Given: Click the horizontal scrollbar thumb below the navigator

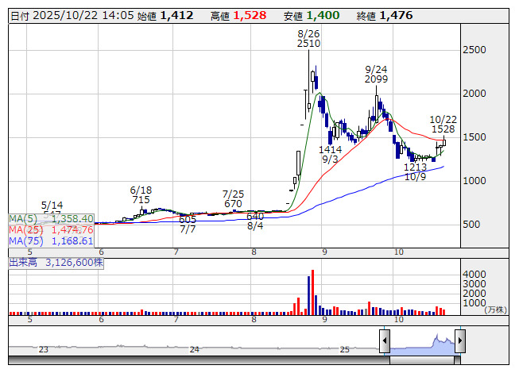Looking at the screenshot, I should coord(422,360).
